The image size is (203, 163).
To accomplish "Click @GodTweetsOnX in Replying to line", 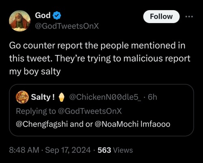I will [90, 111].
